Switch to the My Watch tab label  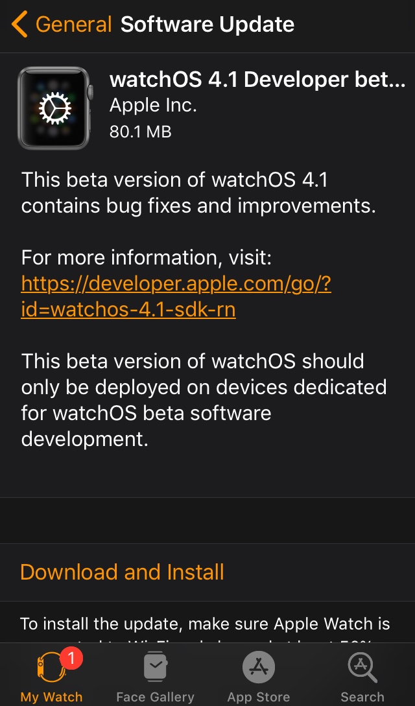coord(51,697)
